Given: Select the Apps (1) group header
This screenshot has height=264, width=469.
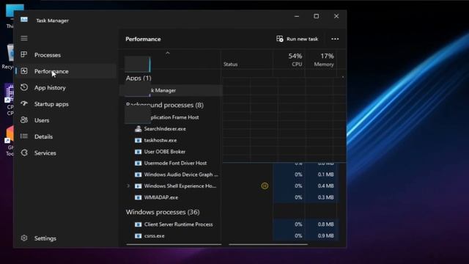Looking at the screenshot, I should coord(139,78).
